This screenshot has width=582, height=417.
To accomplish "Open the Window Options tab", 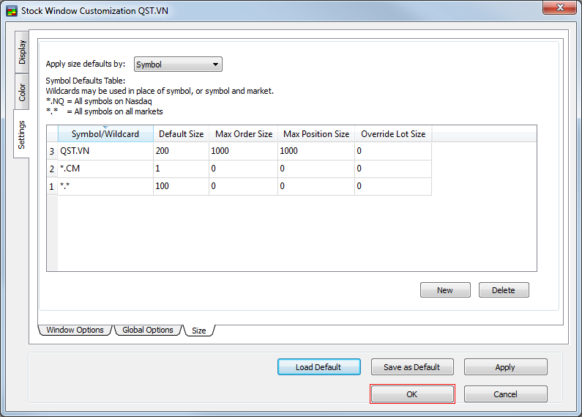I will [75, 330].
